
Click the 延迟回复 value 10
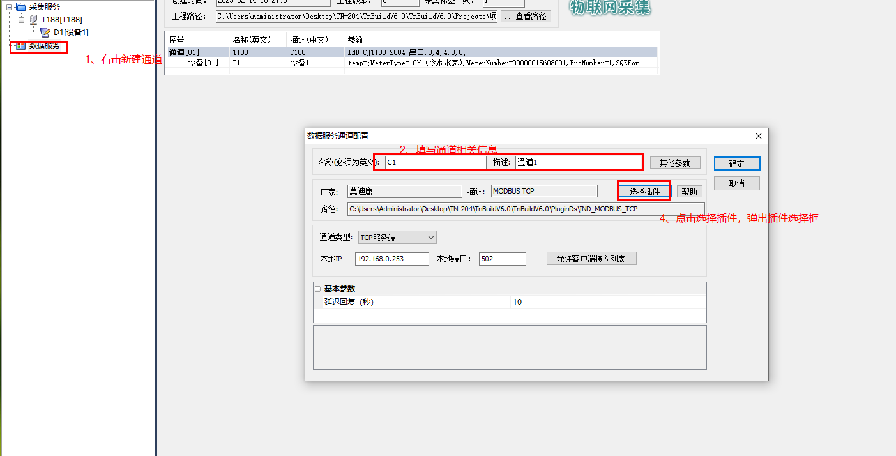pyautogui.click(x=608, y=302)
